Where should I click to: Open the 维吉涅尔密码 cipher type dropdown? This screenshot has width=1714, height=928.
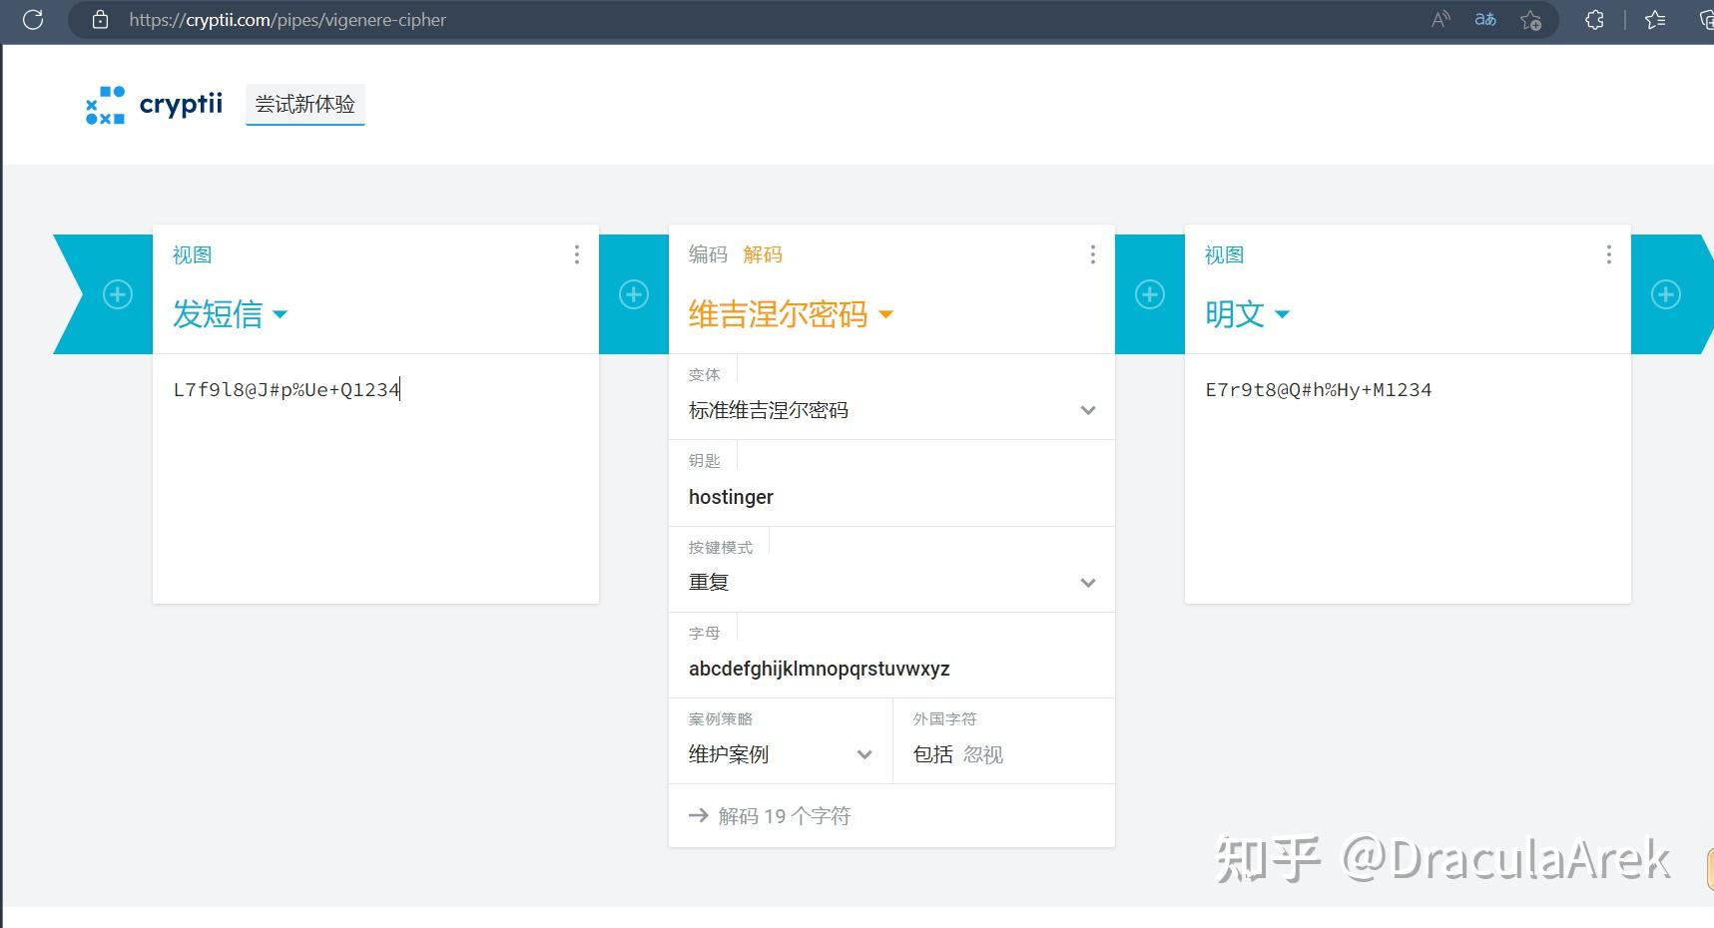coord(791,314)
